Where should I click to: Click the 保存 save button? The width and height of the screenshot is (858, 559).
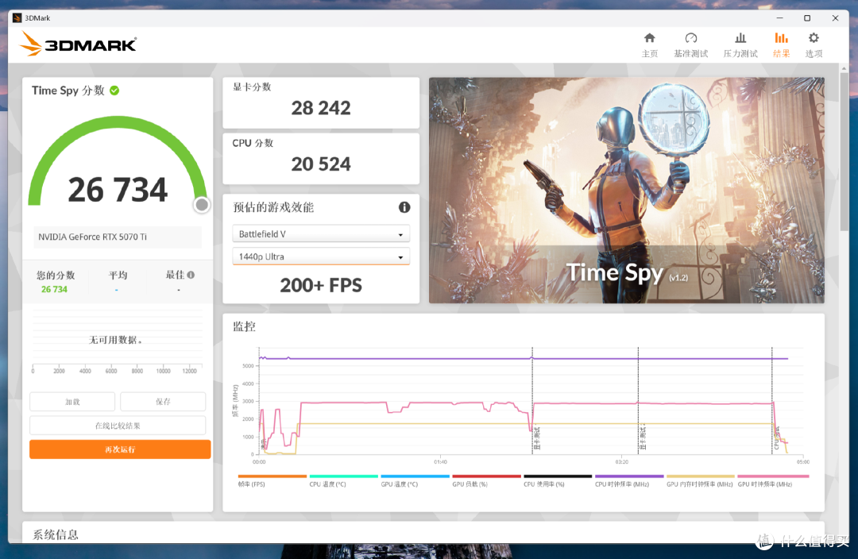(163, 402)
